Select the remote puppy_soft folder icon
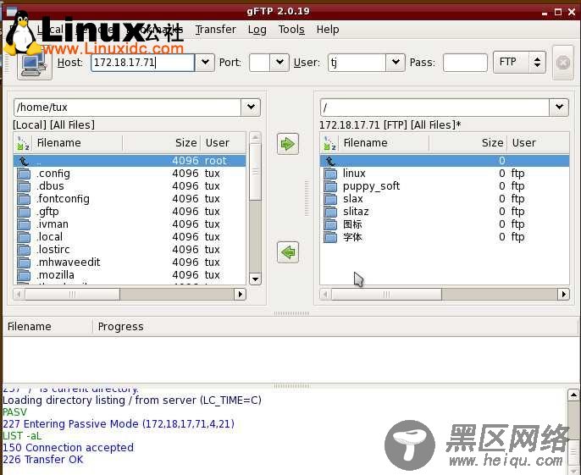The width and height of the screenshot is (581, 475). pyautogui.click(x=330, y=186)
